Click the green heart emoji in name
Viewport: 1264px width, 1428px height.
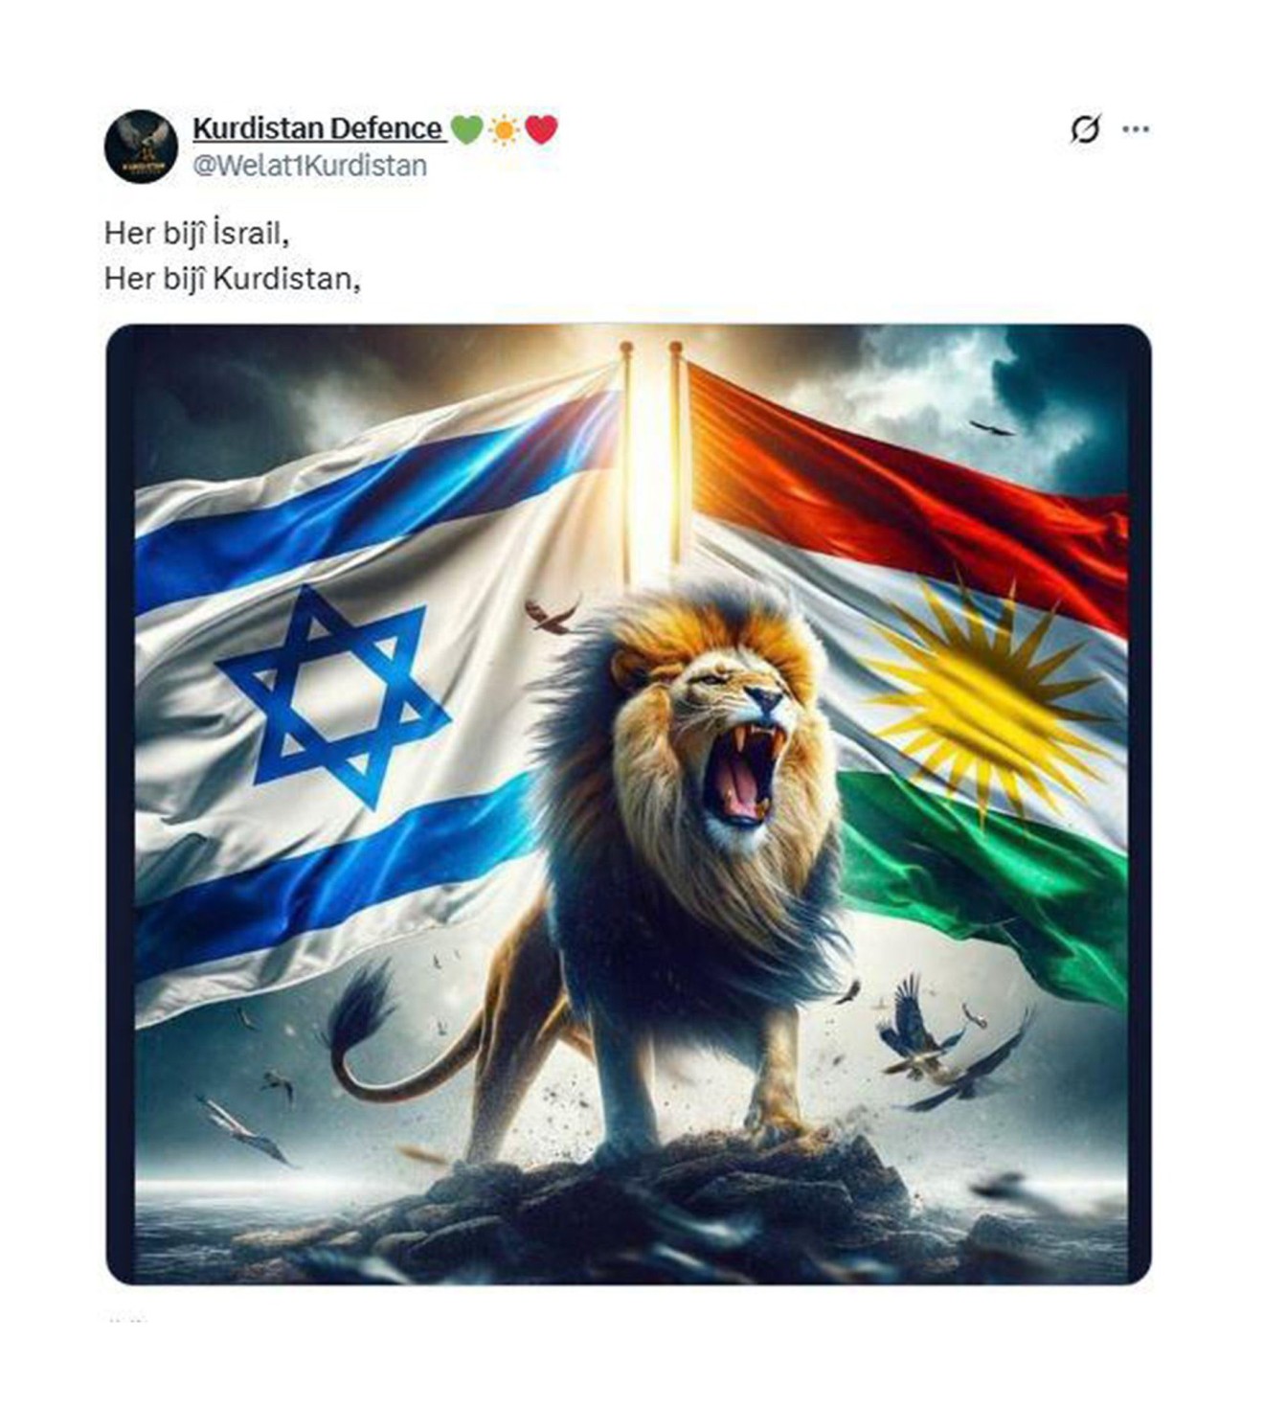click(466, 128)
